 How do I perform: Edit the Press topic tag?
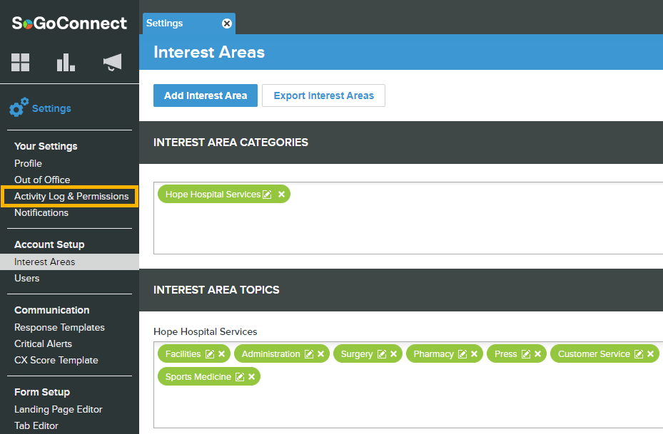(526, 354)
